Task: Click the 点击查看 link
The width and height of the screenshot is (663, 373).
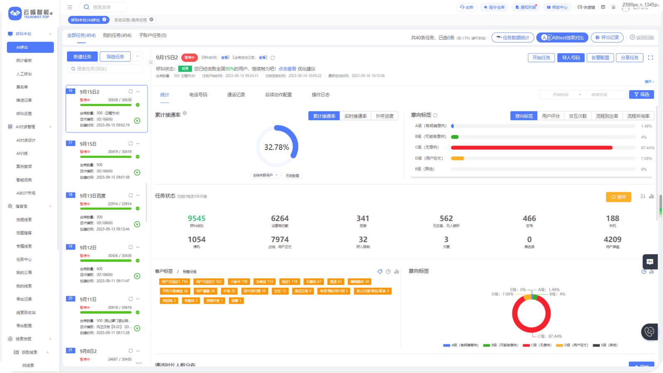Action: point(287,69)
